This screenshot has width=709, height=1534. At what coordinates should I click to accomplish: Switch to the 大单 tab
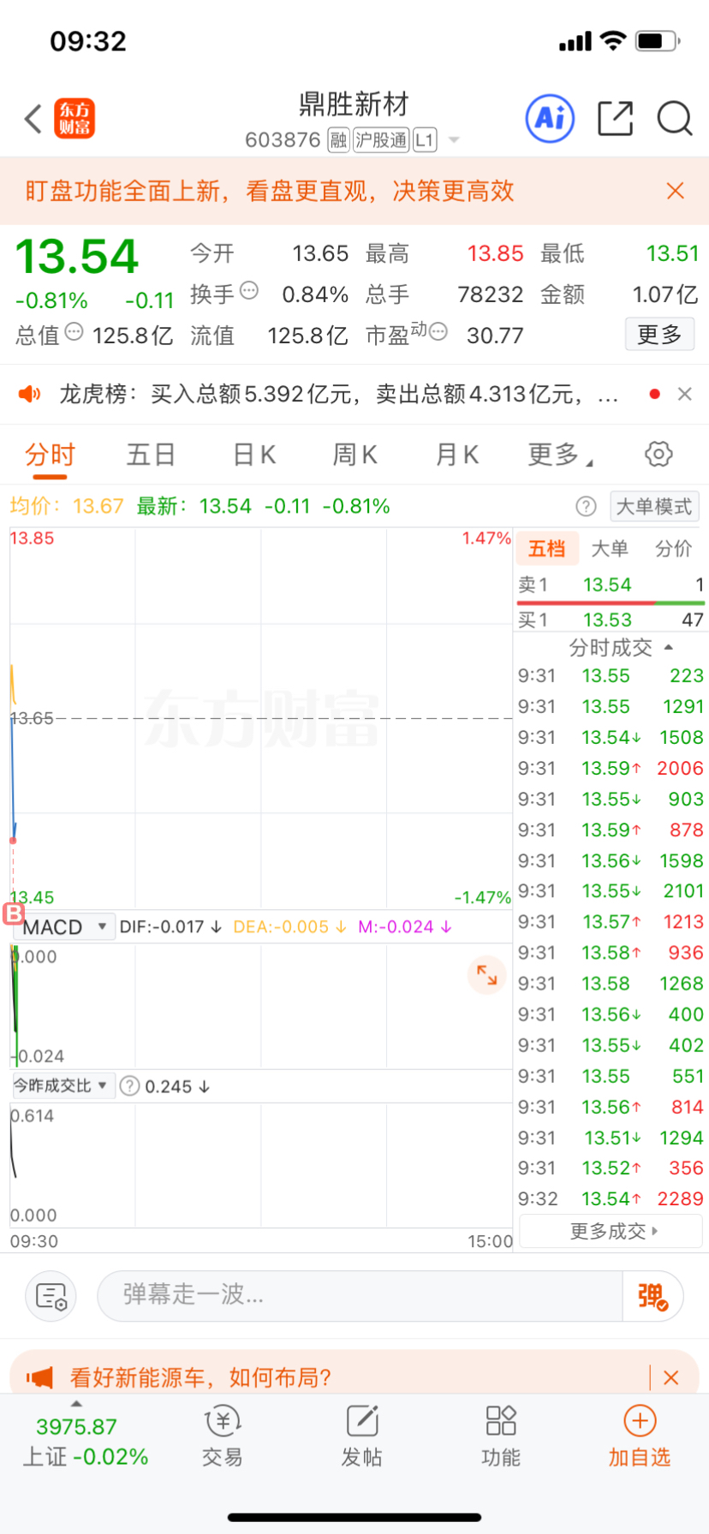(x=610, y=549)
